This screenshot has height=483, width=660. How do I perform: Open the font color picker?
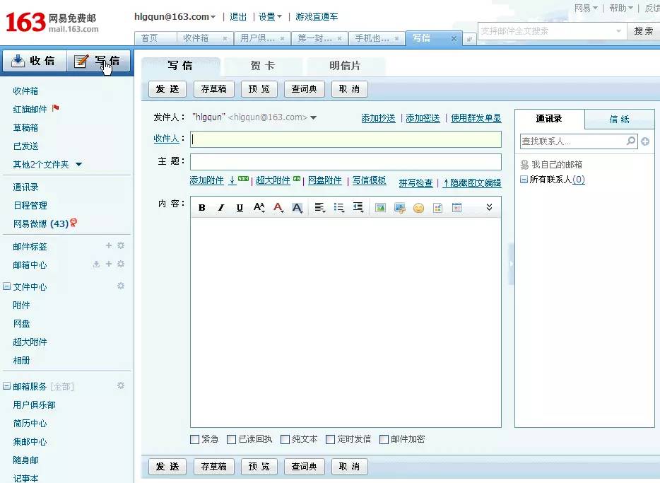point(278,208)
